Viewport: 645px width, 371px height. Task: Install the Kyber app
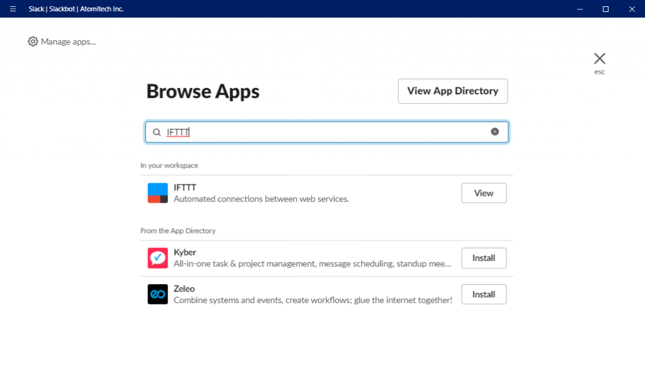click(x=484, y=258)
